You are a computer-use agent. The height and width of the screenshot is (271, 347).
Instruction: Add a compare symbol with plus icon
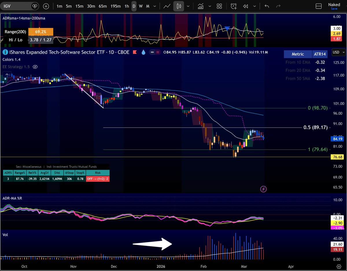tap(46, 6)
